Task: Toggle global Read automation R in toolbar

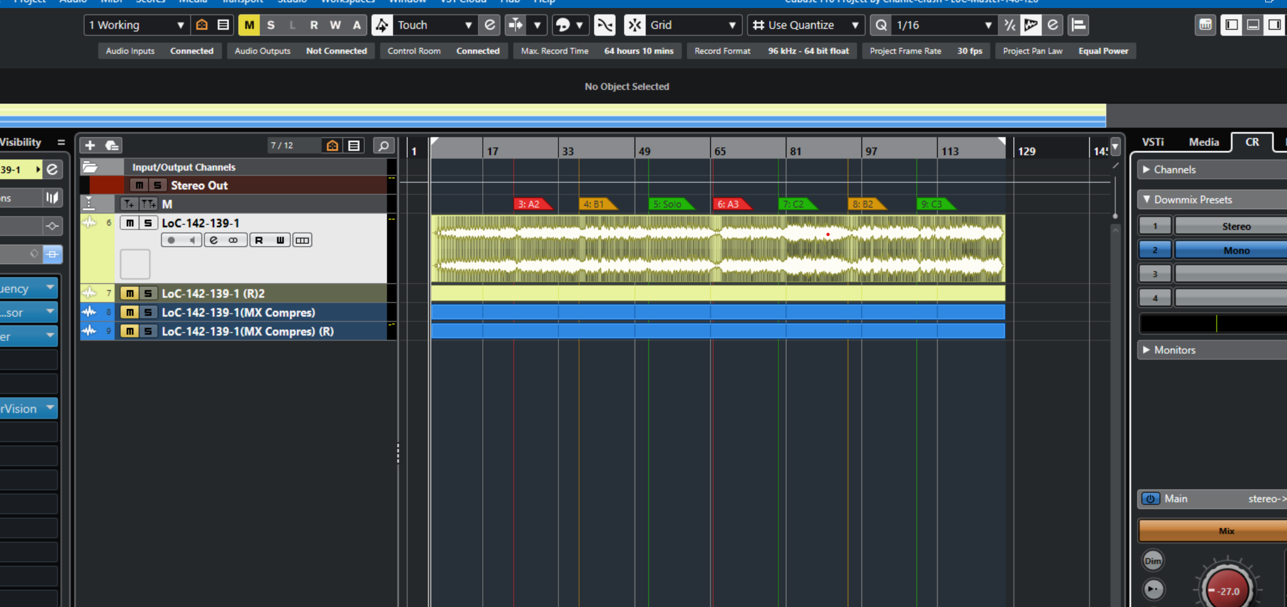Action: pyautogui.click(x=314, y=25)
